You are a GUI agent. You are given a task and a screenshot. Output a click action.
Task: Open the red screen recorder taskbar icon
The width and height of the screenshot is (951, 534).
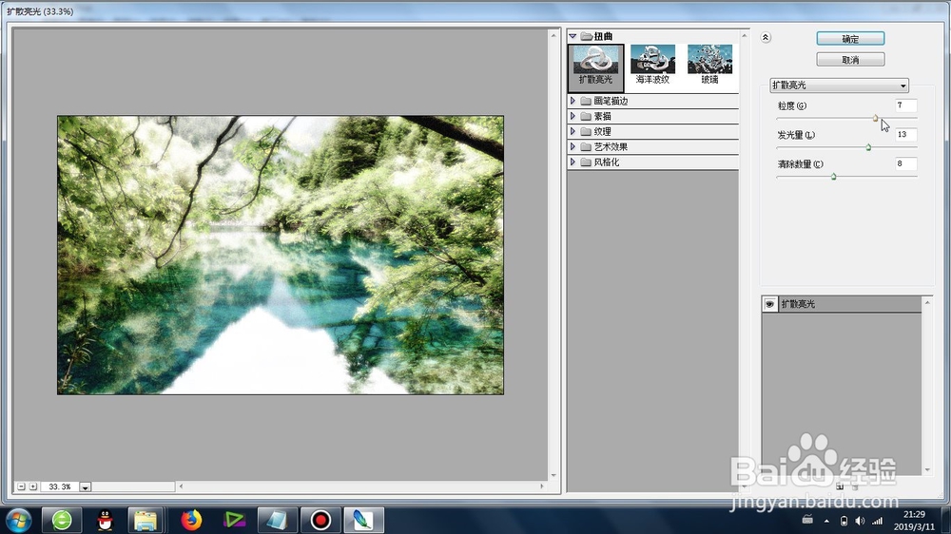320,520
